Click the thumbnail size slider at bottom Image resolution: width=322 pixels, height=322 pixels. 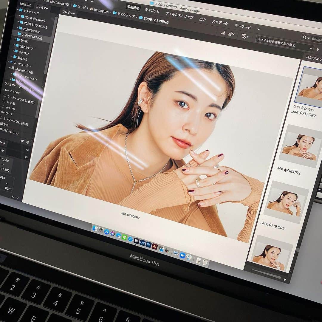point(266,273)
